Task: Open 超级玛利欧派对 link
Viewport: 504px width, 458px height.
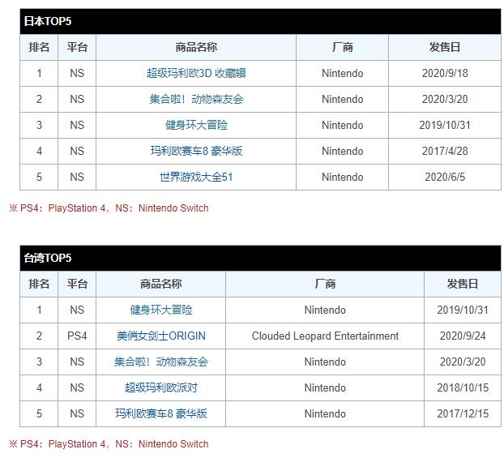Action: click(160, 388)
